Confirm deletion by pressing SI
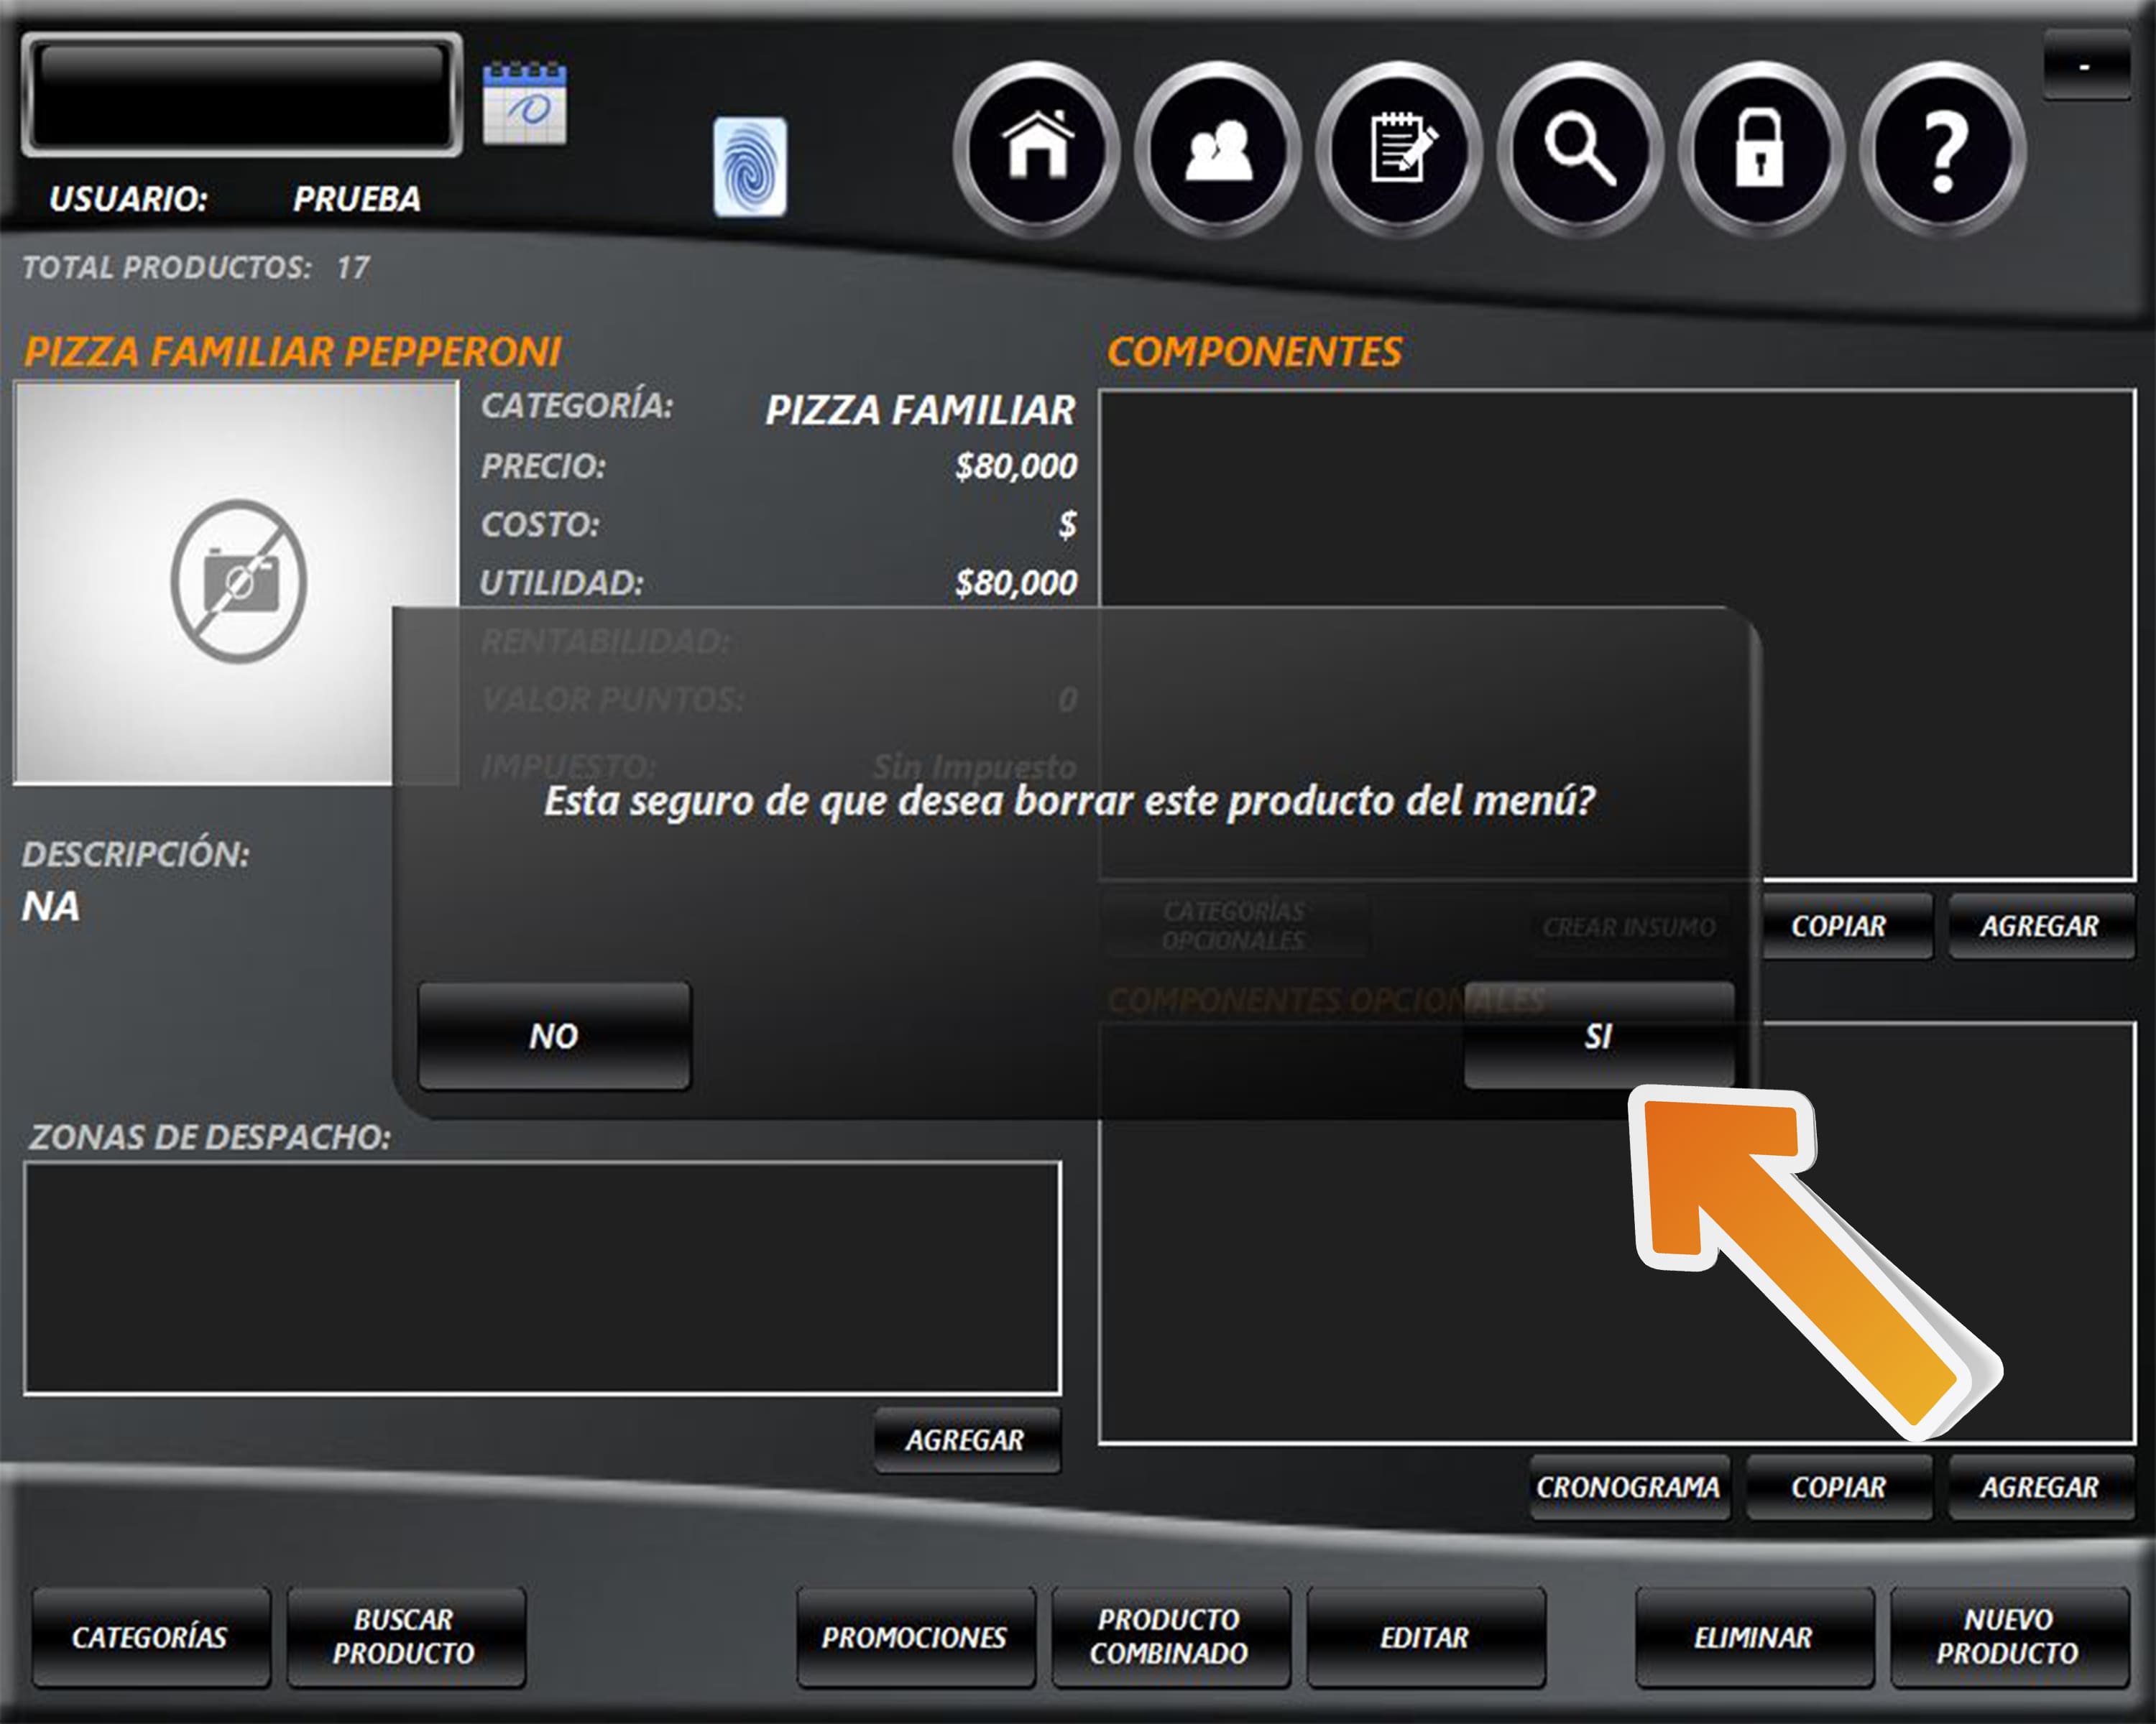This screenshot has width=2156, height=1724. (x=1598, y=1037)
